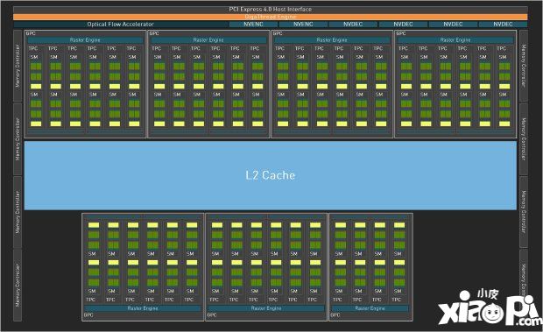Click first TPC label in top-left GPC
This screenshot has height=332, width=543.
[x=33, y=48]
